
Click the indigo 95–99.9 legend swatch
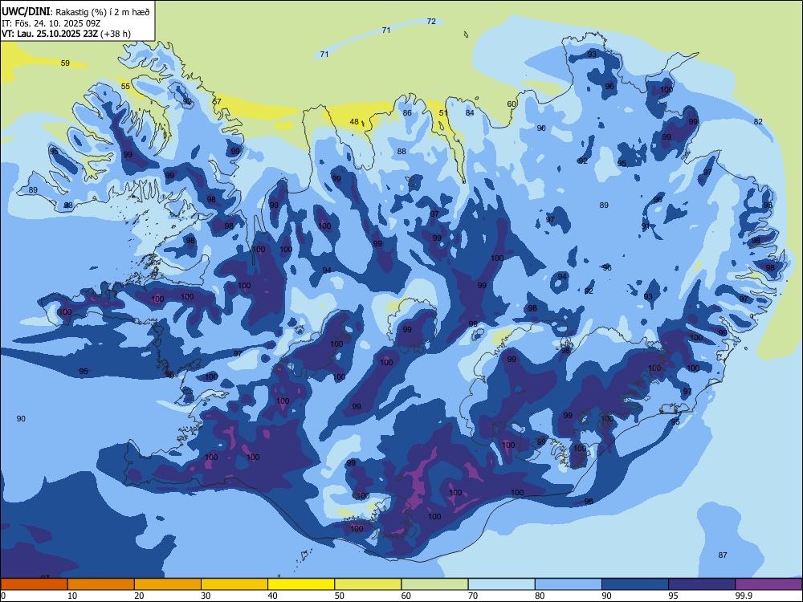point(702,584)
